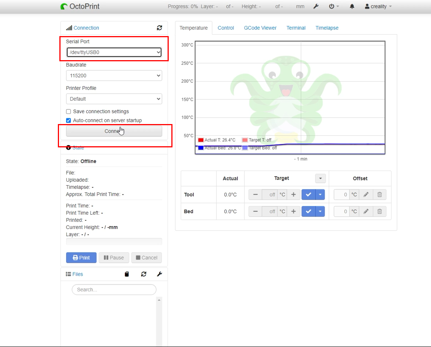Click the Cancel print button
The image size is (431, 347).
coord(147,258)
